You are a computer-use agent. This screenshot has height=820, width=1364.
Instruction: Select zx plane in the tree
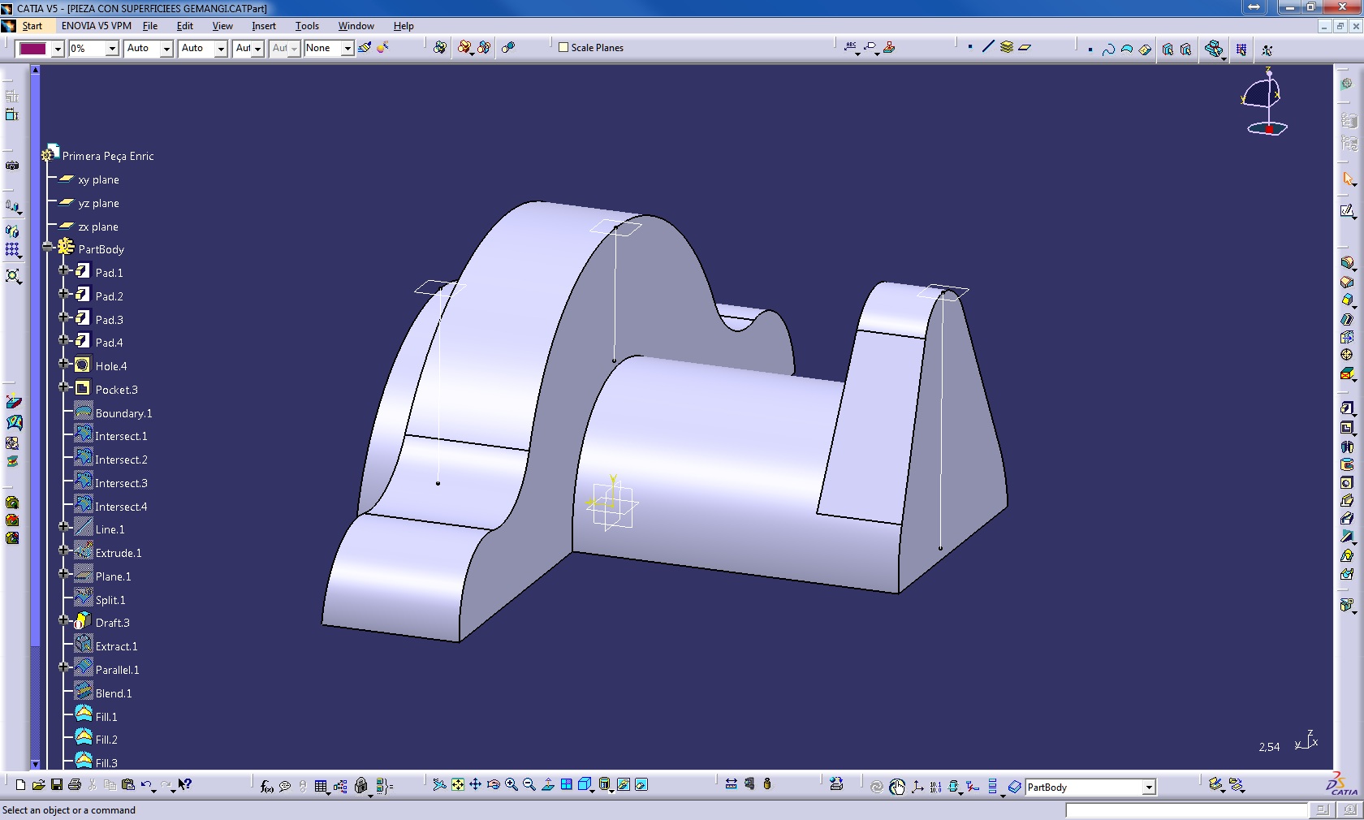tap(98, 227)
